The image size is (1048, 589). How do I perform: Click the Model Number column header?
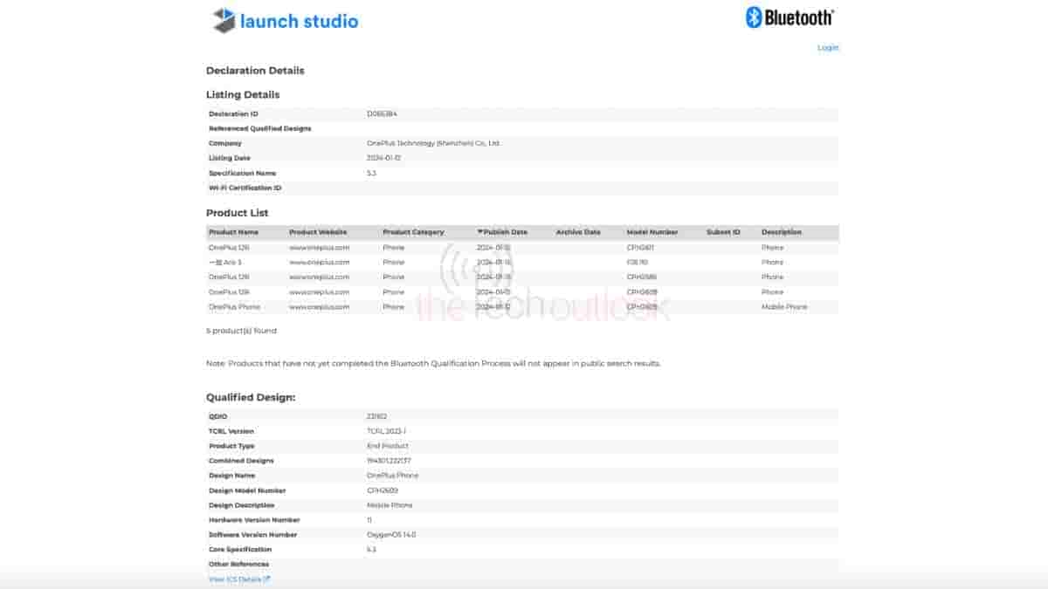(652, 232)
